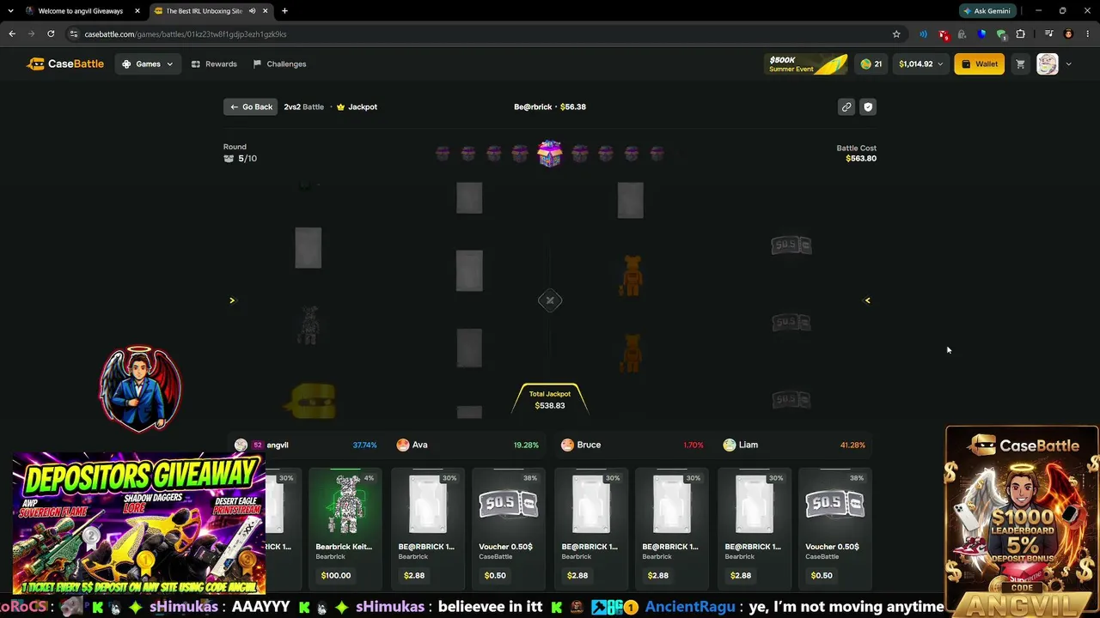
Task: Open the Rewards page
Action: point(214,64)
